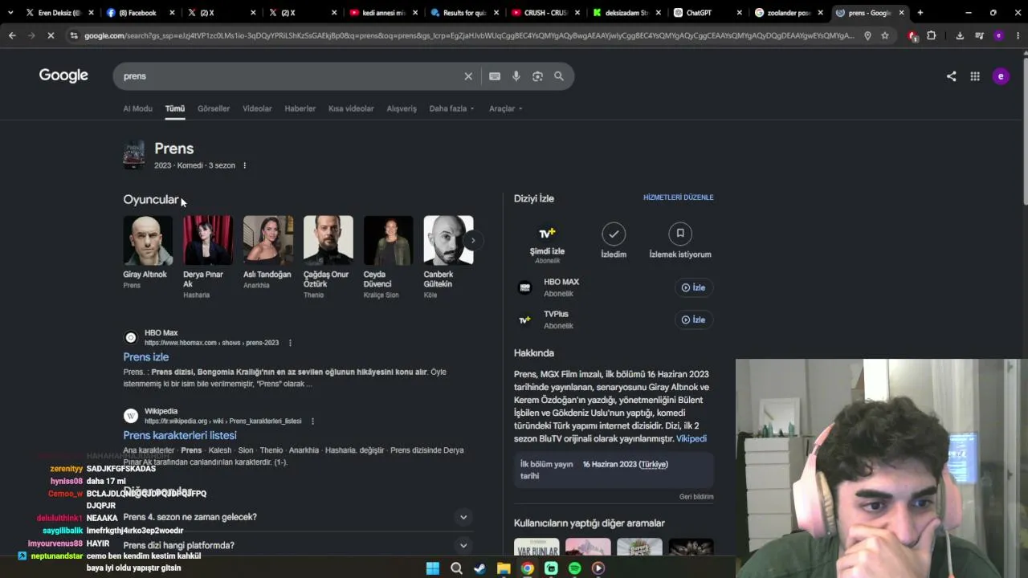The width and height of the screenshot is (1028, 578).
Task: Stop loading the page
Action: [x=51, y=35]
